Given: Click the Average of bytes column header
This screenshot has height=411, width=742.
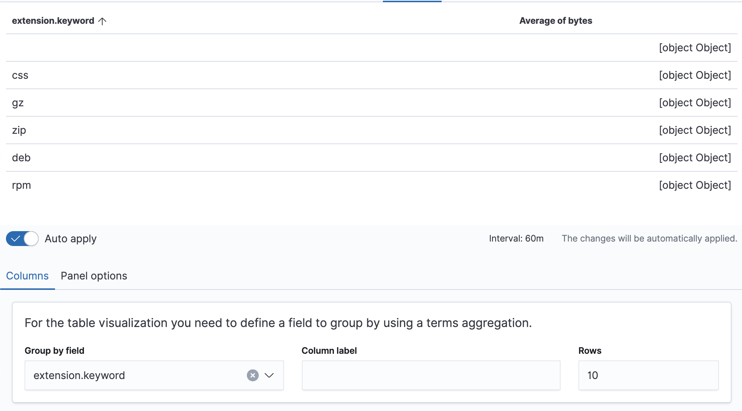Looking at the screenshot, I should tap(556, 21).
